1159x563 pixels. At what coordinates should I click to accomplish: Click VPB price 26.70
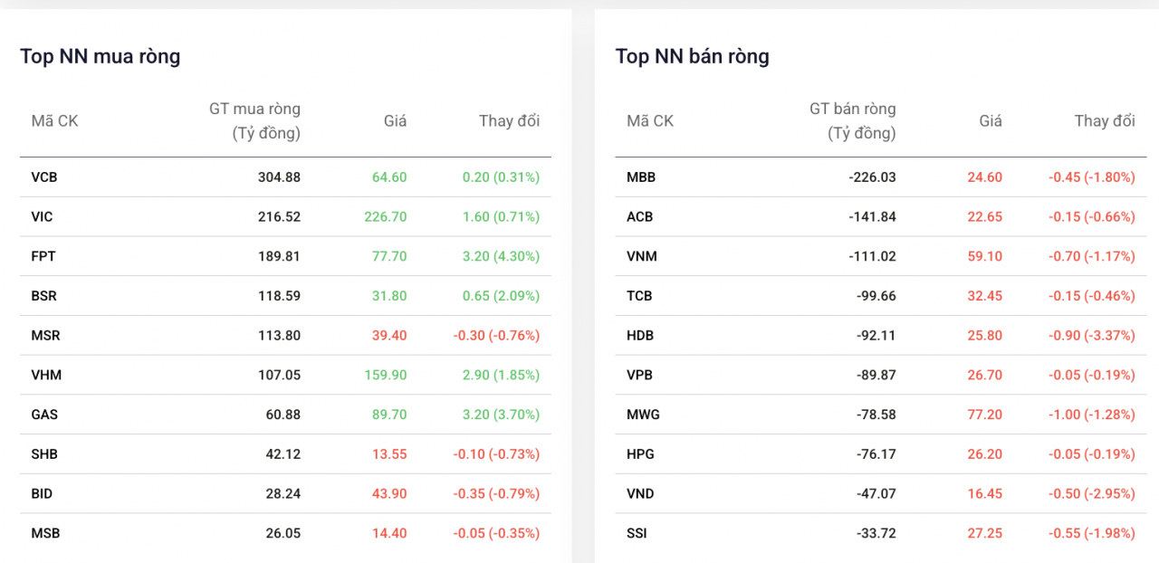click(x=985, y=375)
